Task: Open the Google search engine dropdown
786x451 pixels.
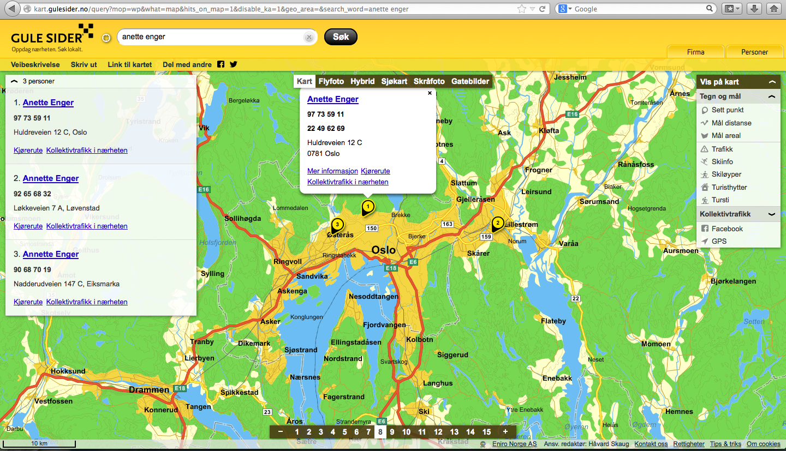Action: (565, 9)
